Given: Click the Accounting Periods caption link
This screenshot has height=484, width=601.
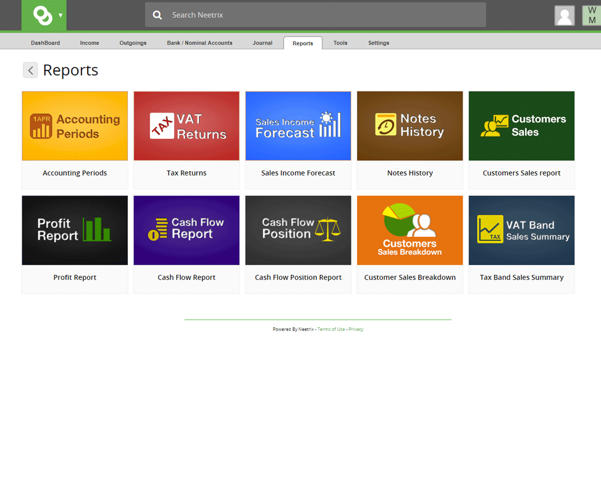Looking at the screenshot, I should pos(75,173).
